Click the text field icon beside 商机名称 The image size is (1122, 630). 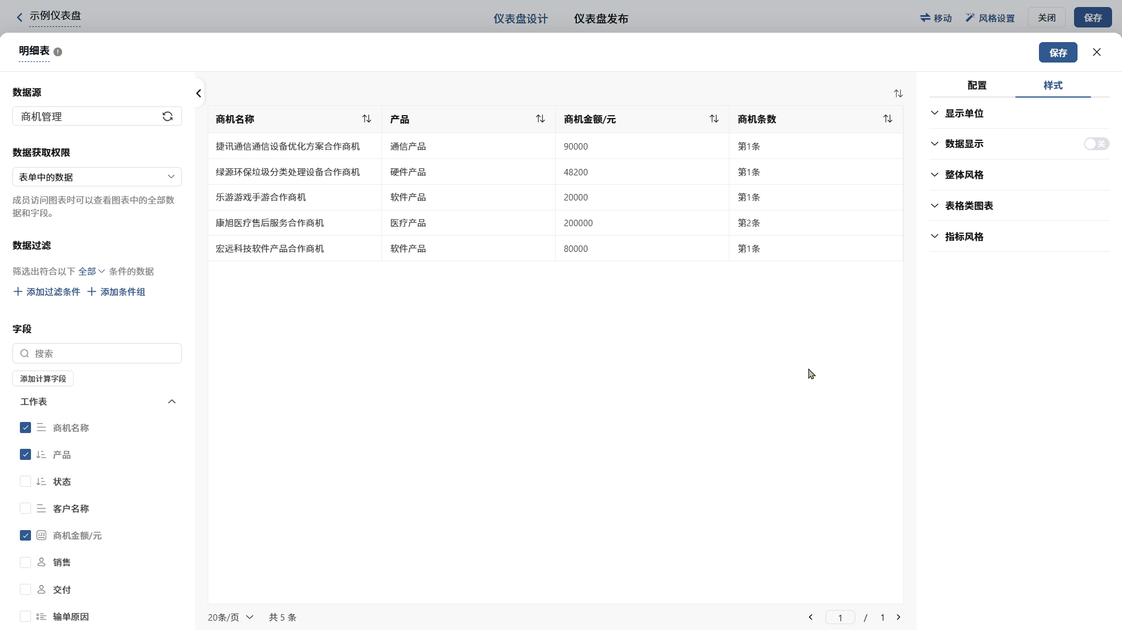click(42, 428)
